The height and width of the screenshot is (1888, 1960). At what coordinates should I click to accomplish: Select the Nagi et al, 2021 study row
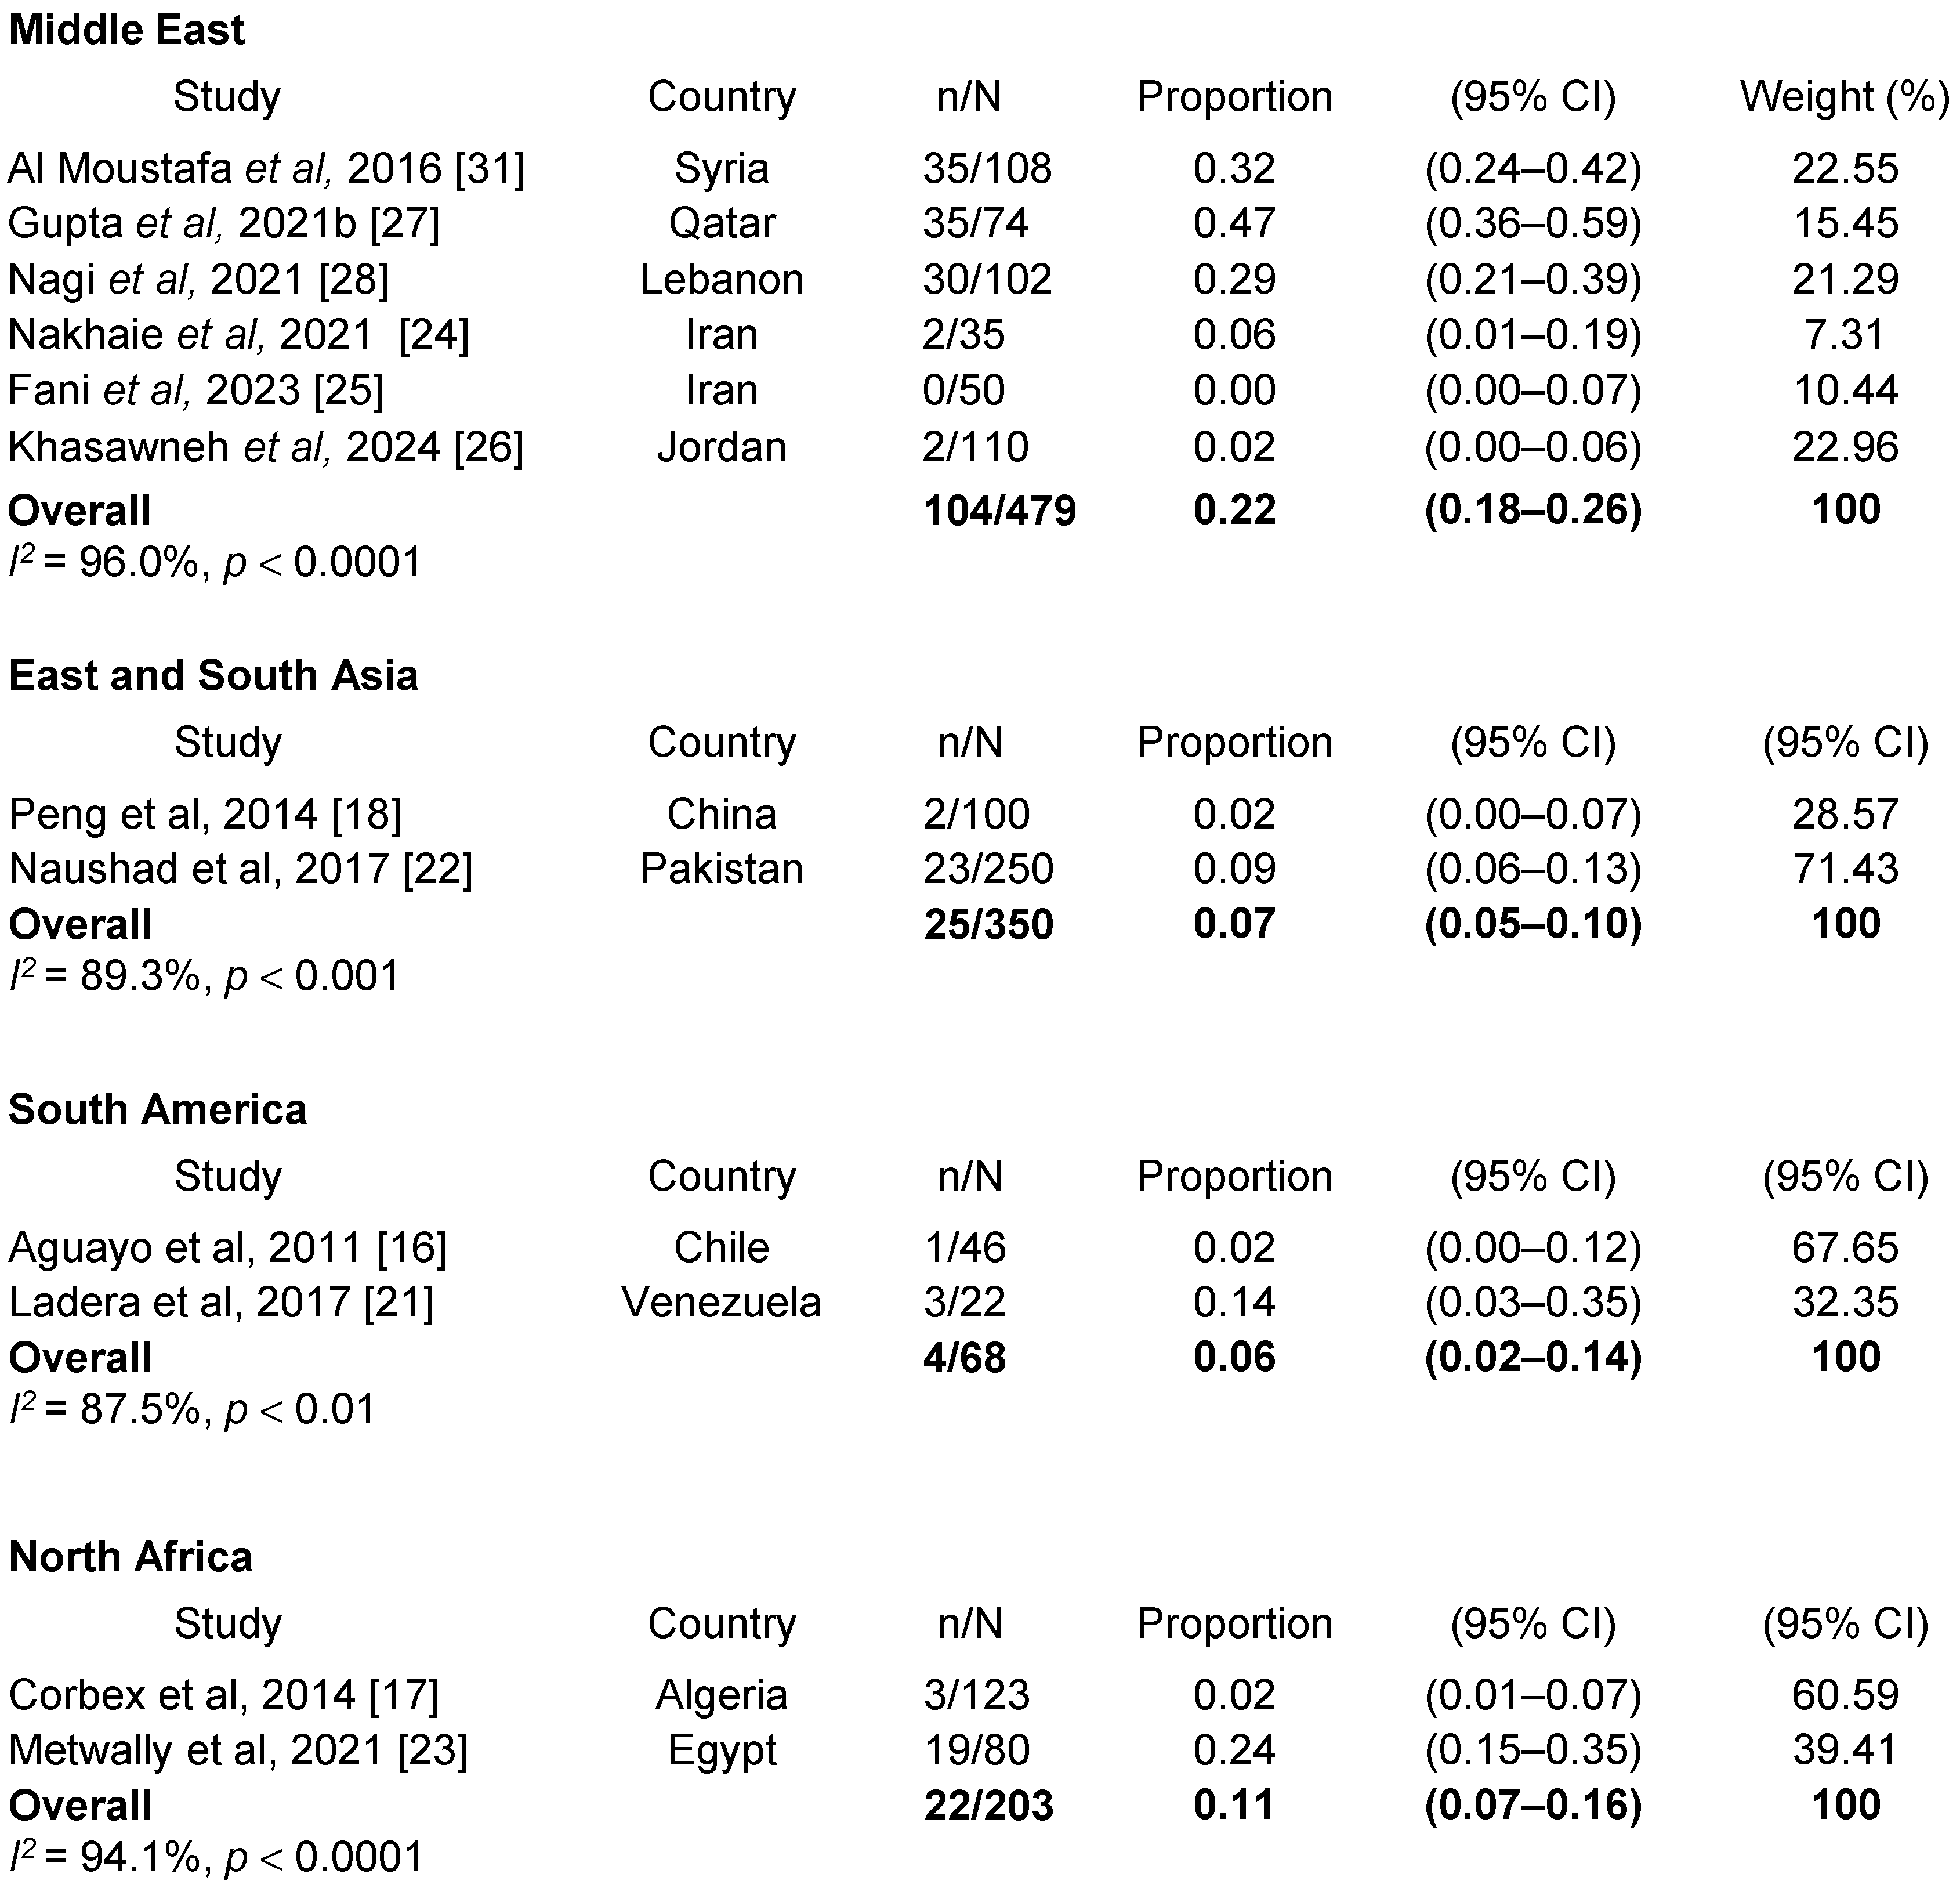tap(198, 279)
